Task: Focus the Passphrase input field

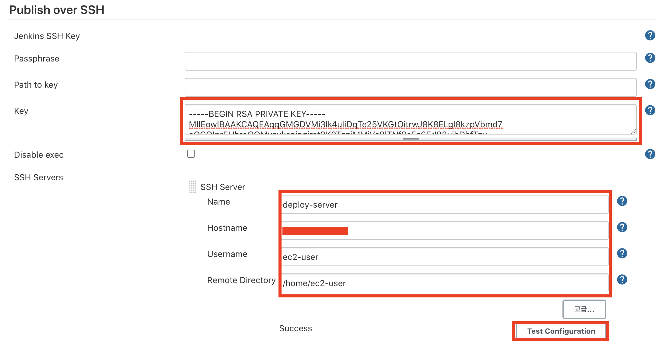Action: coord(410,61)
